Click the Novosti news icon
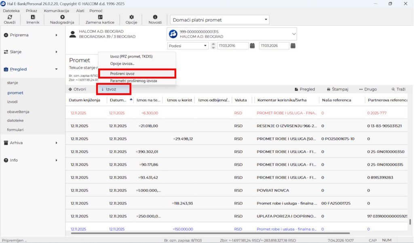 155,17
